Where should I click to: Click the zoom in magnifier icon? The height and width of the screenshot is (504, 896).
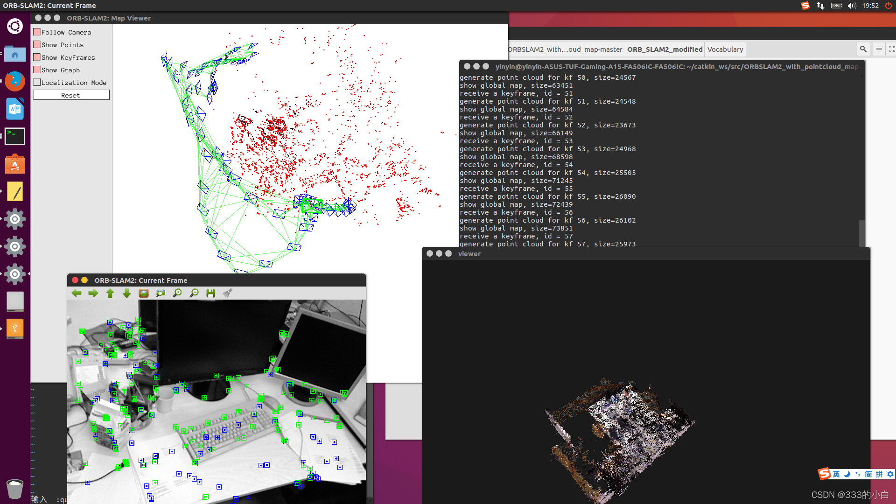(x=177, y=293)
